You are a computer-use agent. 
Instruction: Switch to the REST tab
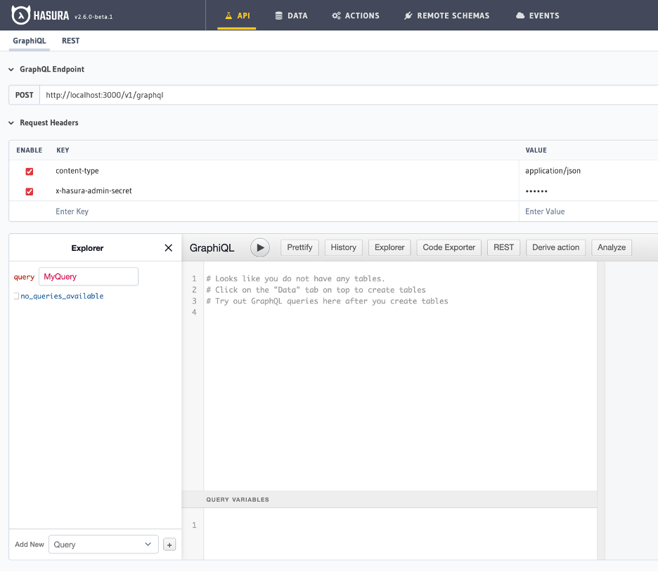click(x=70, y=41)
